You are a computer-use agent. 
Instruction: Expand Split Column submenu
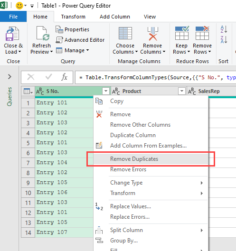tap(202, 230)
